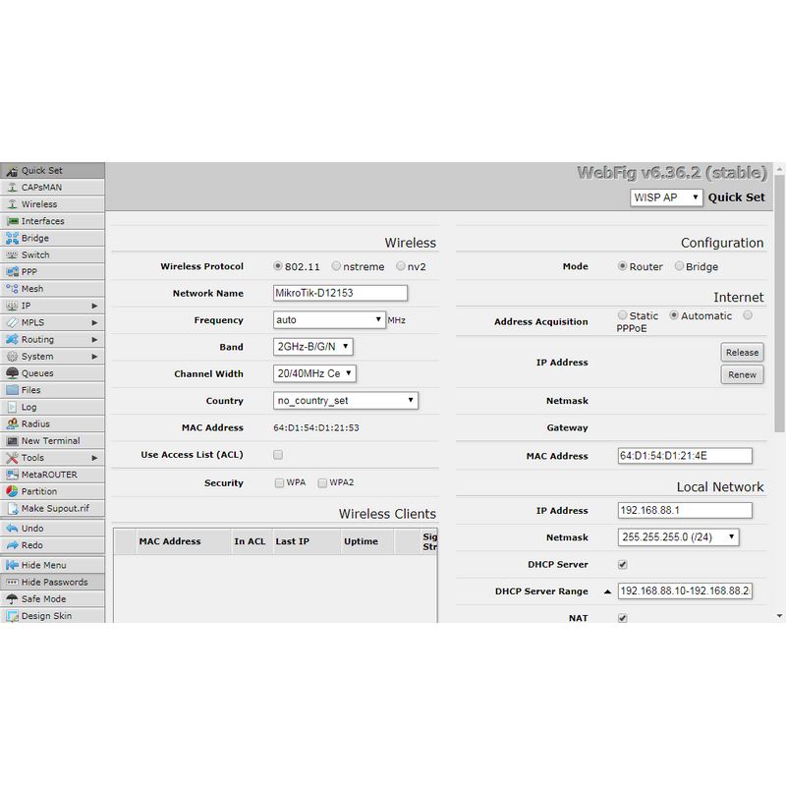Open the Queues icon
786x786 pixels.
12,373
